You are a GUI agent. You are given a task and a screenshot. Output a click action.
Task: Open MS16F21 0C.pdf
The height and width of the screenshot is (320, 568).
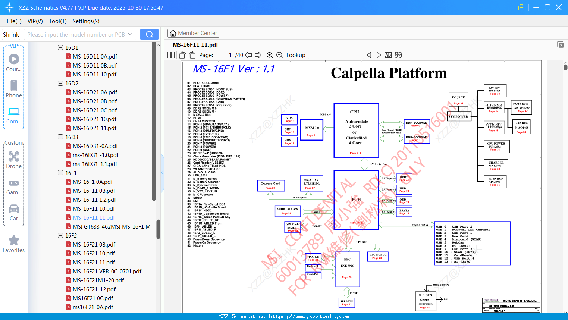click(93, 298)
